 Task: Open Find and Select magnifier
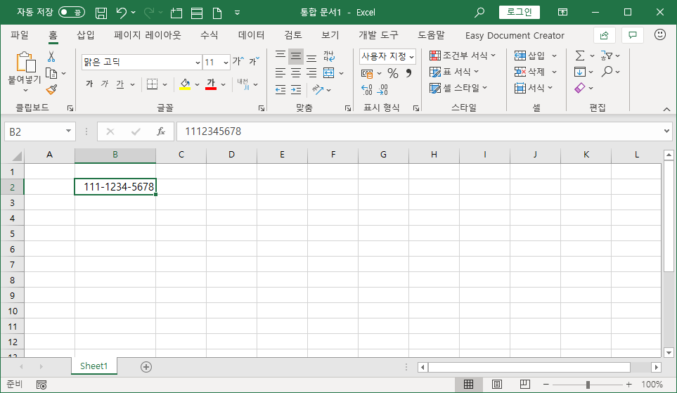tap(607, 71)
